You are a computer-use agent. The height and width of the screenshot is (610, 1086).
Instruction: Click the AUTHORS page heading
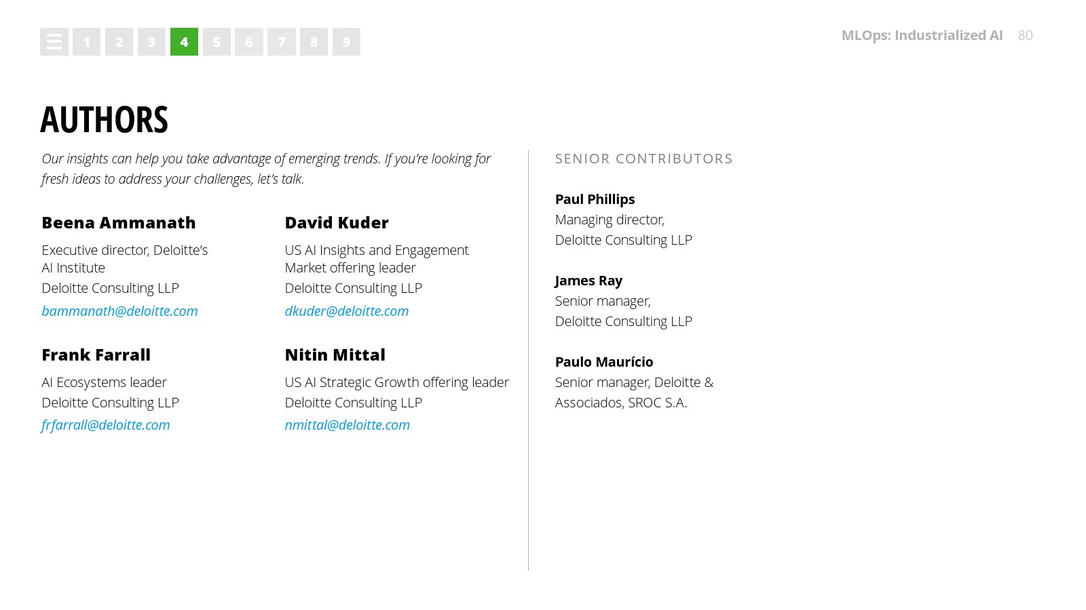(104, 120)
